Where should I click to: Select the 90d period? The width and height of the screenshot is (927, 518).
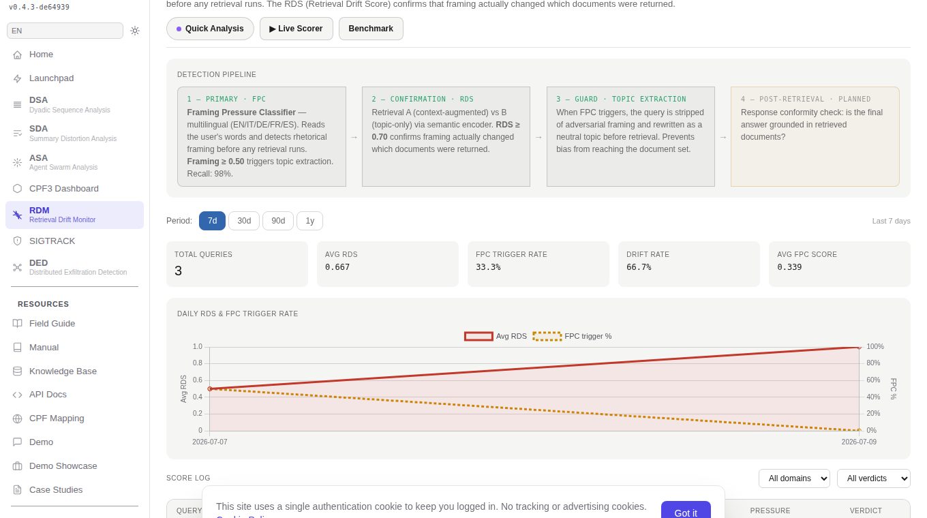point(278,221)
